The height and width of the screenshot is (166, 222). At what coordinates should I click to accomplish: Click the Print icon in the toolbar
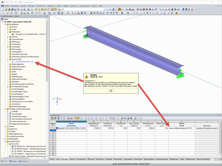click(x=21, y=9)
